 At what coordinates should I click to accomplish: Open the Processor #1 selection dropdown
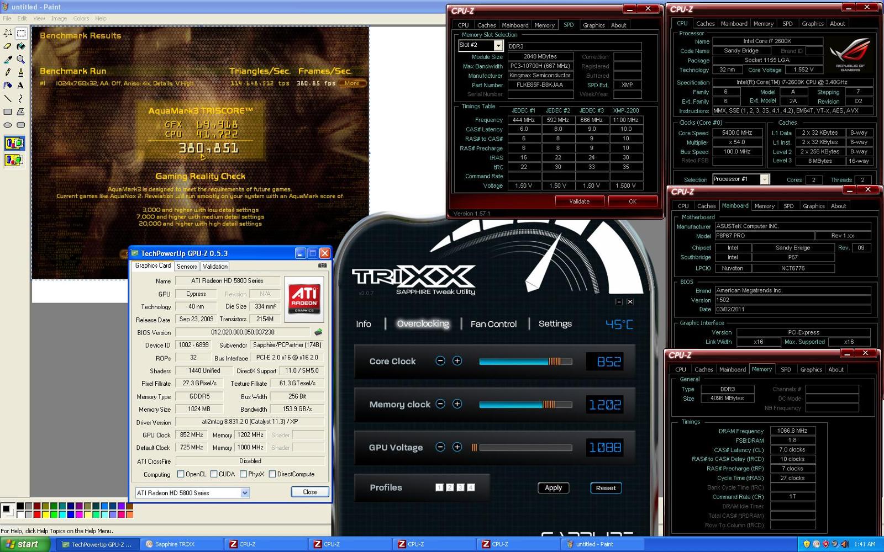[765, 179]
